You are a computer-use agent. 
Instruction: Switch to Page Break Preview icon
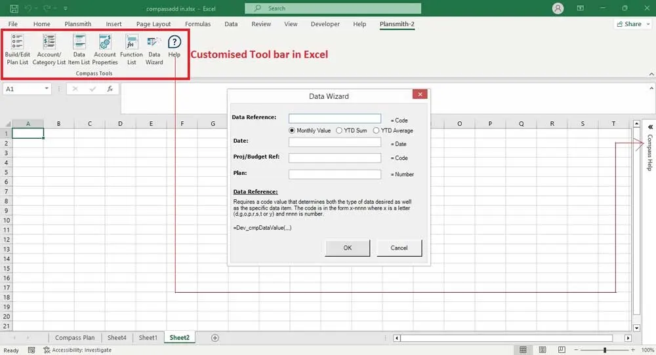pos(562,350)
